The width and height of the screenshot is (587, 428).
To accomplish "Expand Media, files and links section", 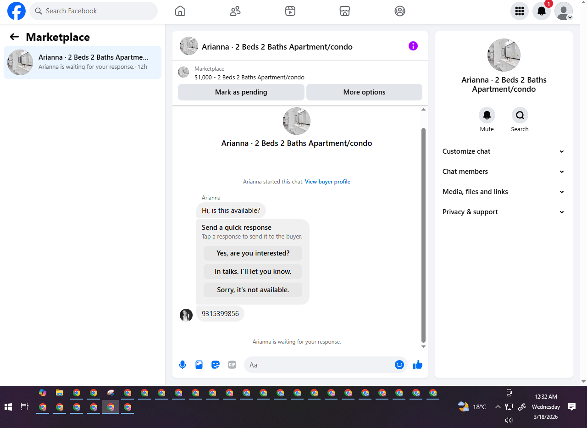I will [x=504, y=192].
